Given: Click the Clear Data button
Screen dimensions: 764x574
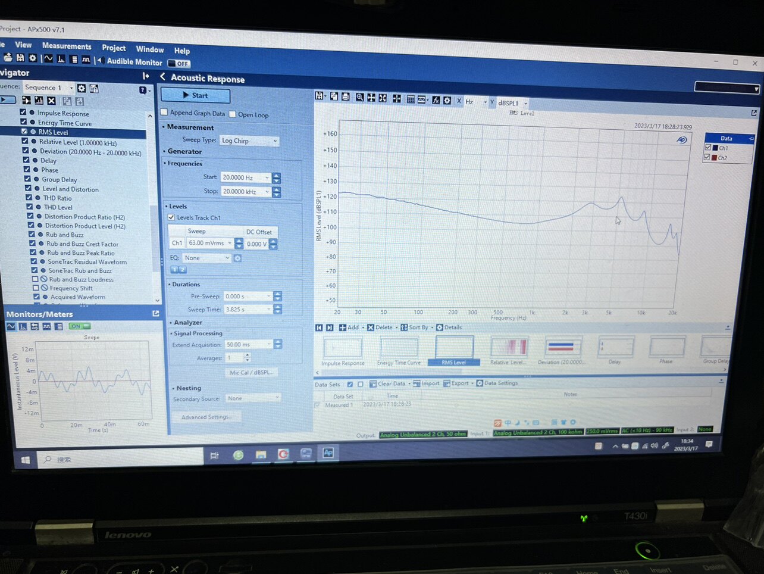Looking at the screenshot, I should coord(387,384).
